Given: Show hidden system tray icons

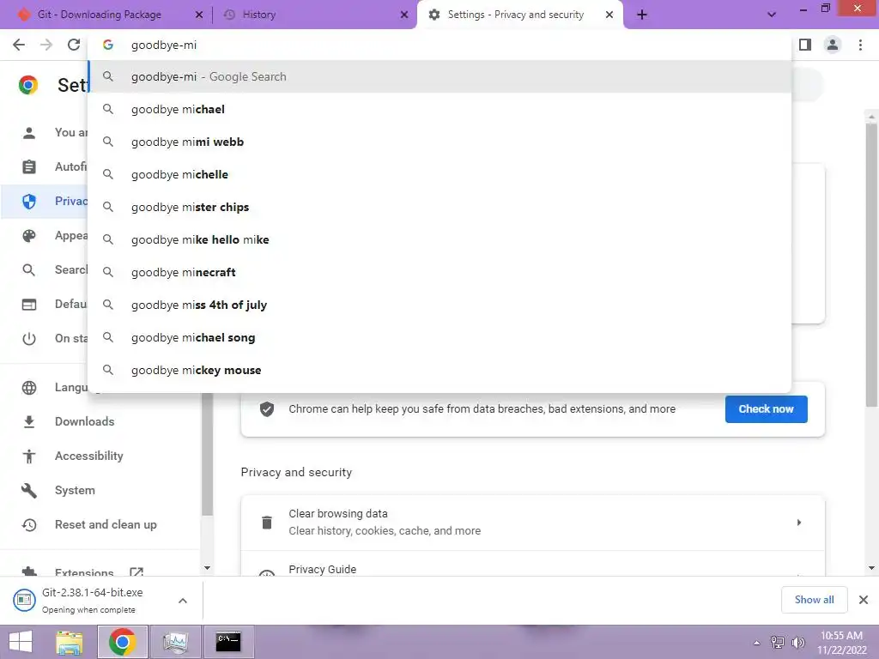Looking at the screenshot, I should point(756,643).
